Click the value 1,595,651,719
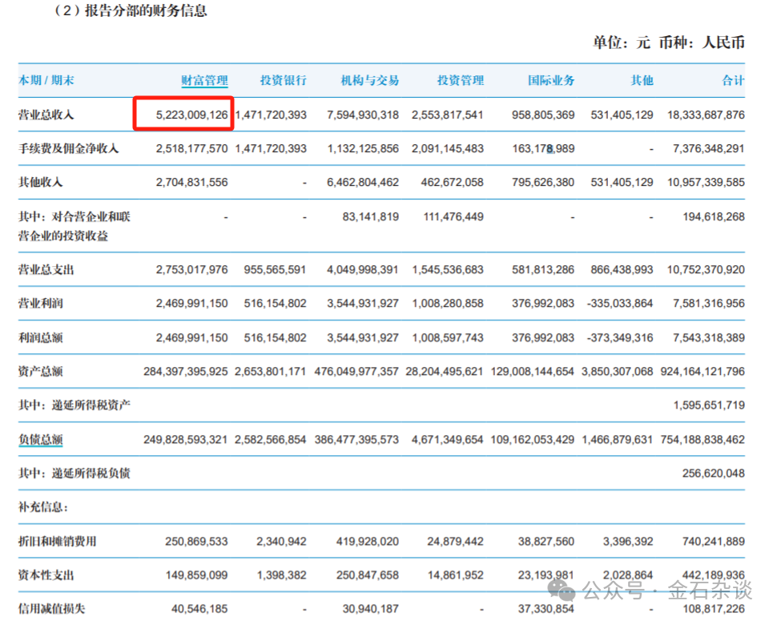The width and height of the screenshot is (777, 621). (709, 405)
